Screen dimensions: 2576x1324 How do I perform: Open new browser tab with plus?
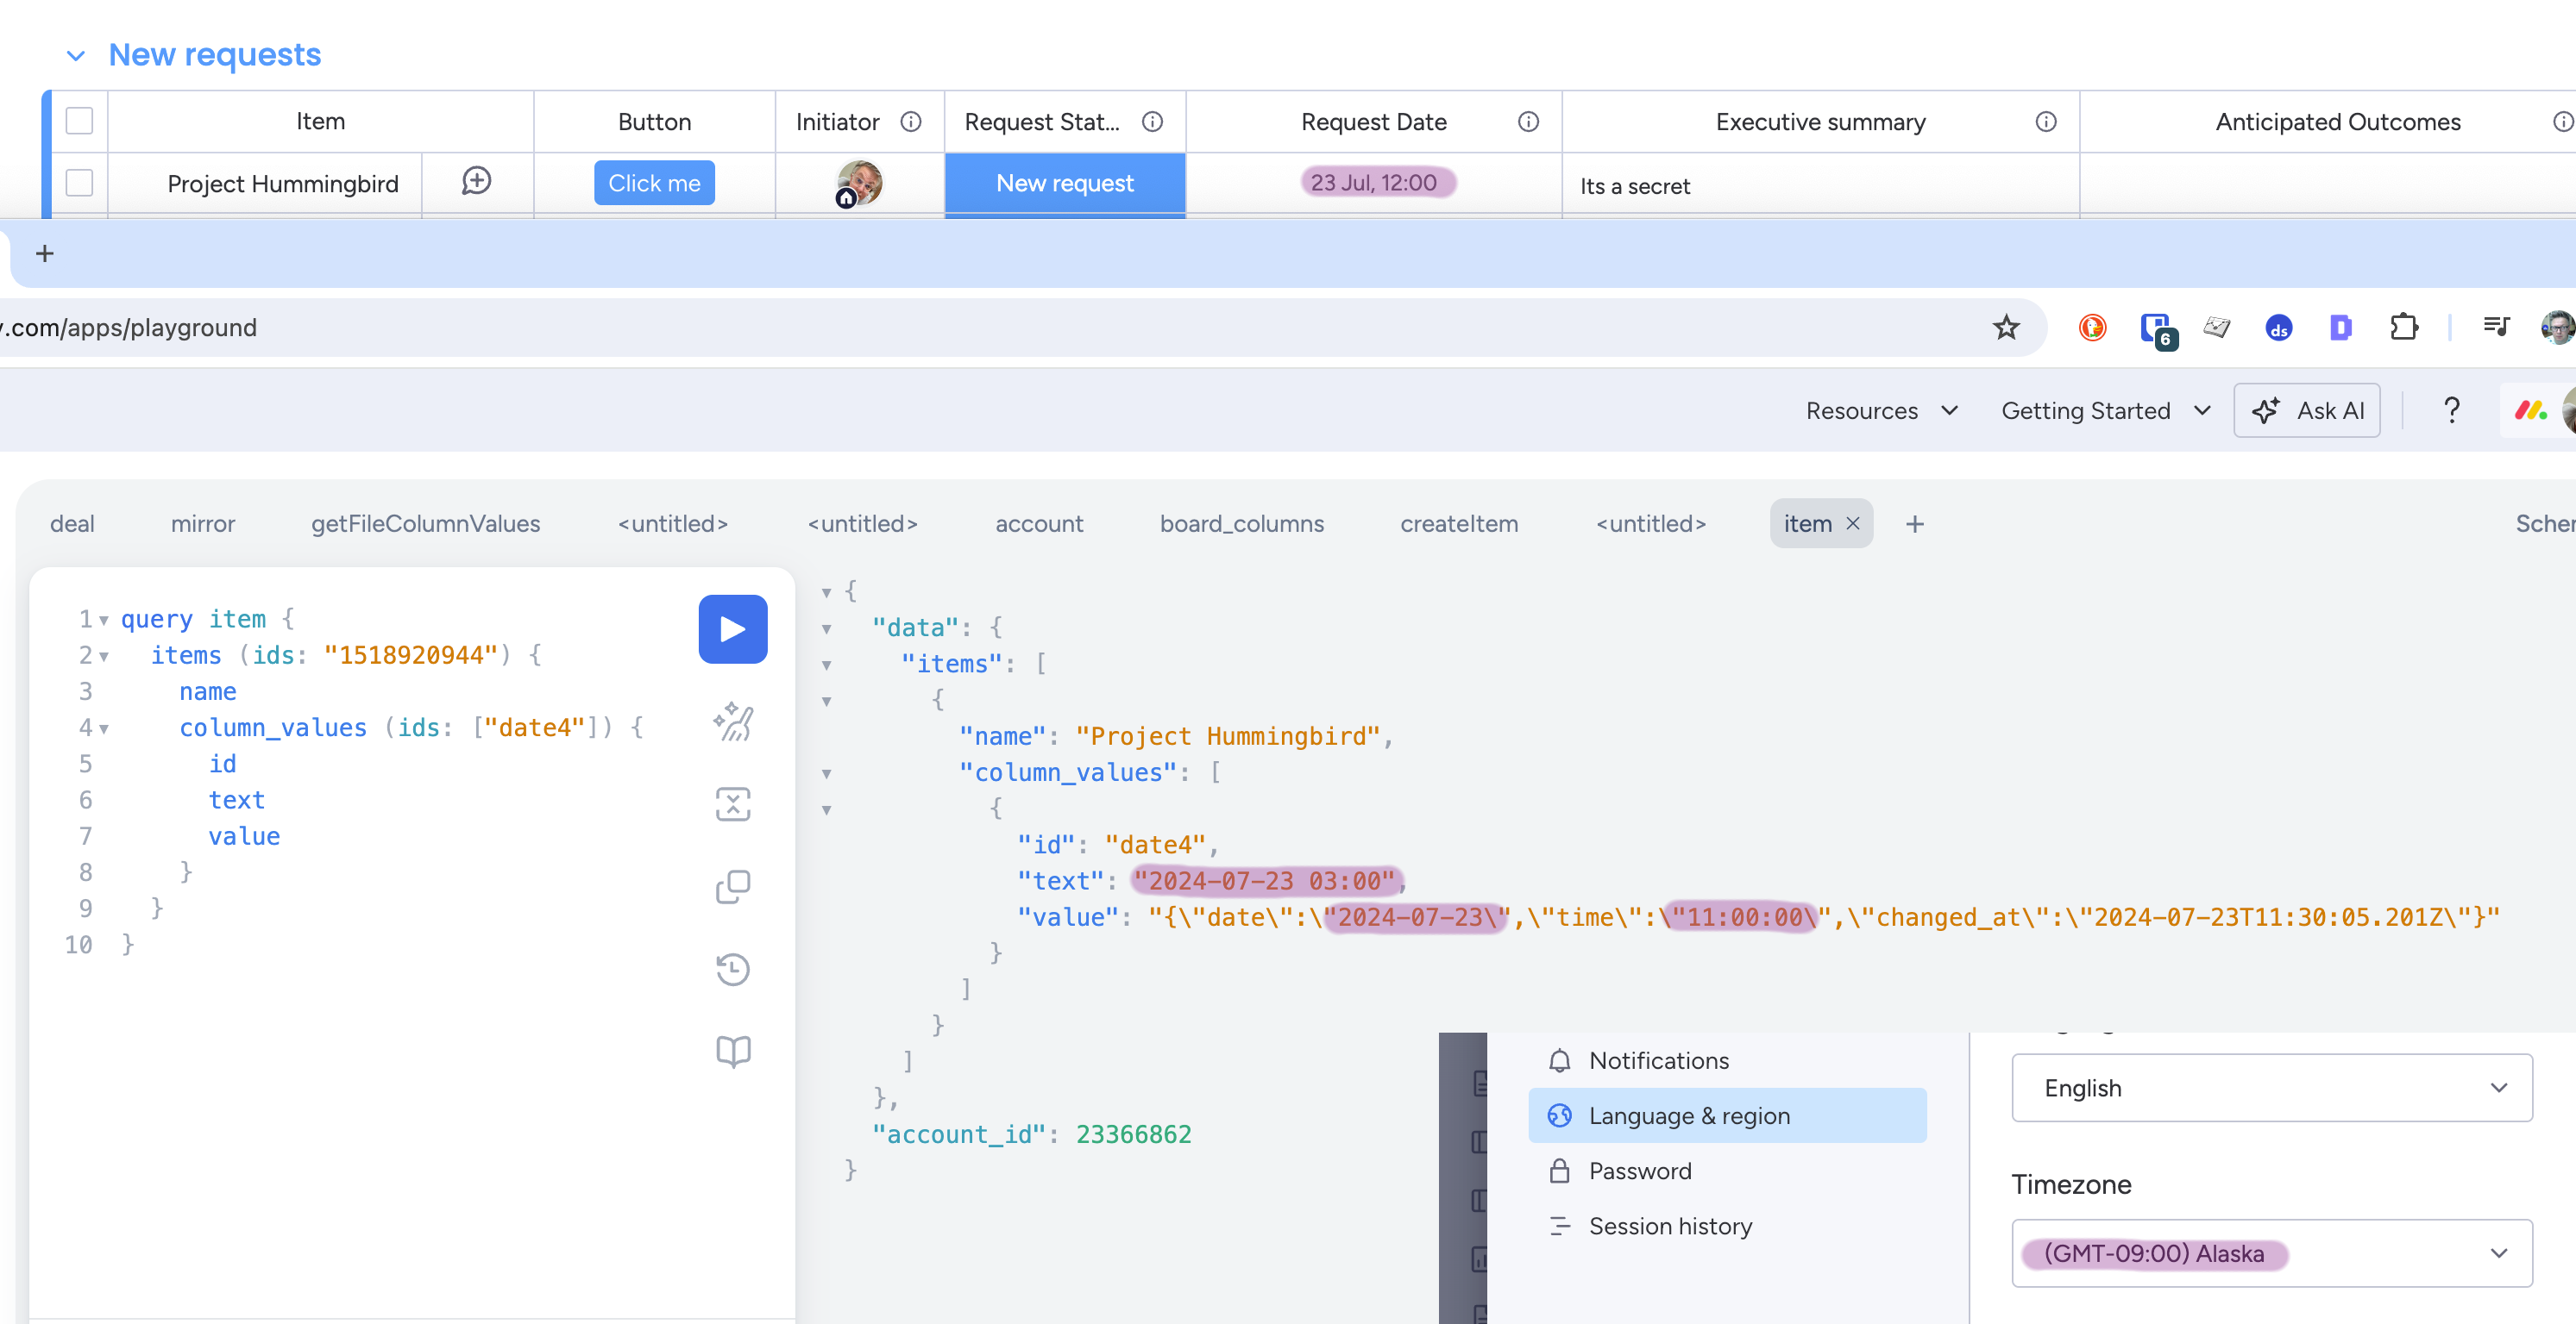[x=44, y=253]
